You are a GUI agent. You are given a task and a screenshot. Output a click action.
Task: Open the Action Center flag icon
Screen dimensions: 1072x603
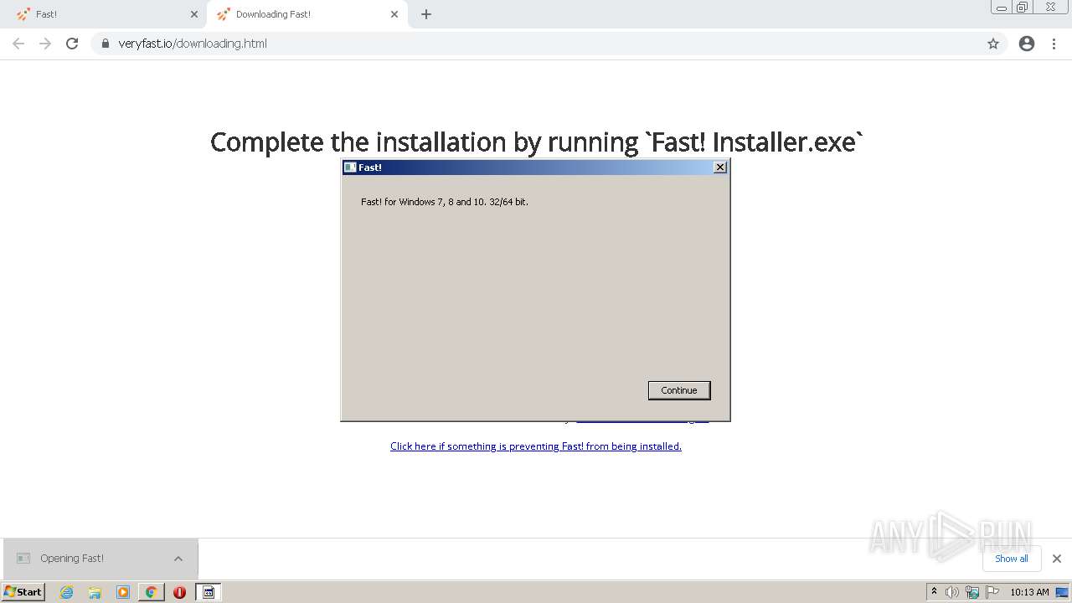[992, 592]
